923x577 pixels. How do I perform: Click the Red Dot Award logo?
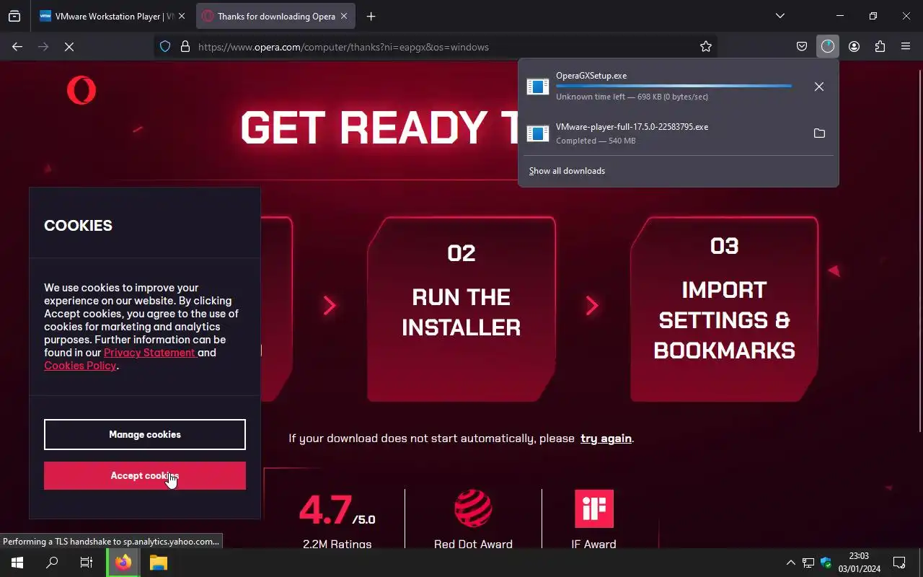473,508
